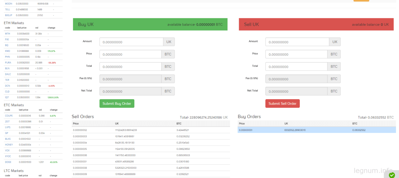Click the Sell UK Price input field
Image resolution: width=399 pixels, height=178 pixels.
click(296, 54)
